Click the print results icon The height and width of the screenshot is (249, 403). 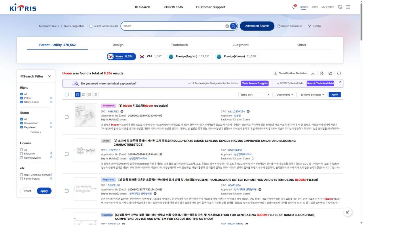click(322, 73)
